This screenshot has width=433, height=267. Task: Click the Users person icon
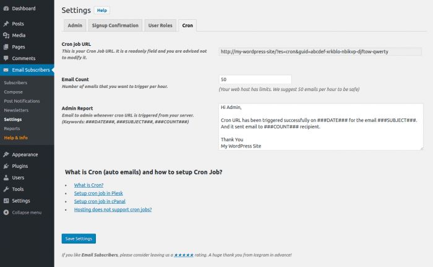6,178
